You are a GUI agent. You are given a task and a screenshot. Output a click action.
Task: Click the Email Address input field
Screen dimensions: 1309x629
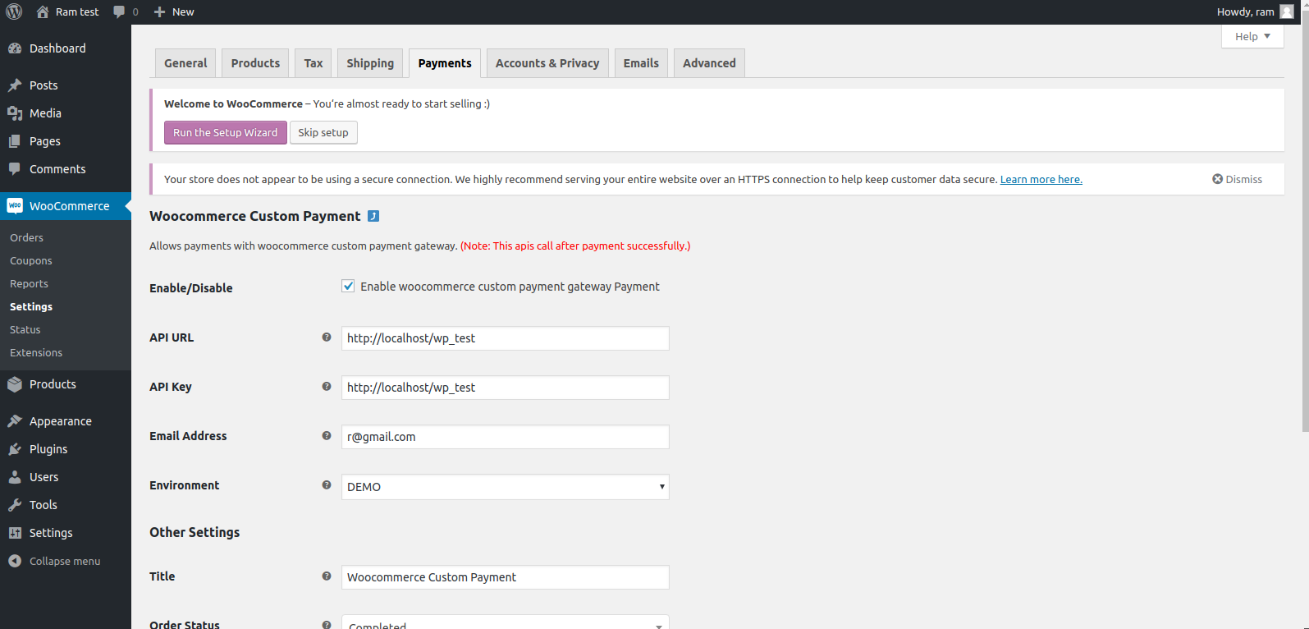click(506, 437)
